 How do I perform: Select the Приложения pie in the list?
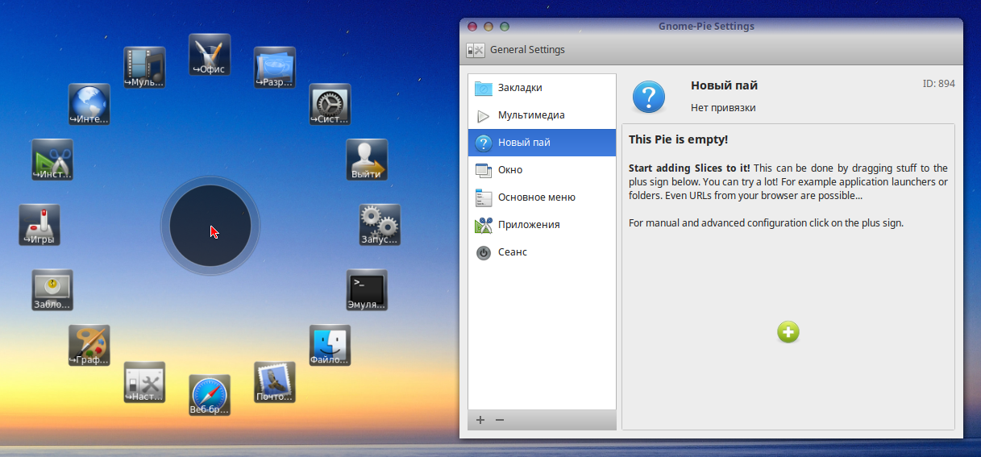(542, 225)
